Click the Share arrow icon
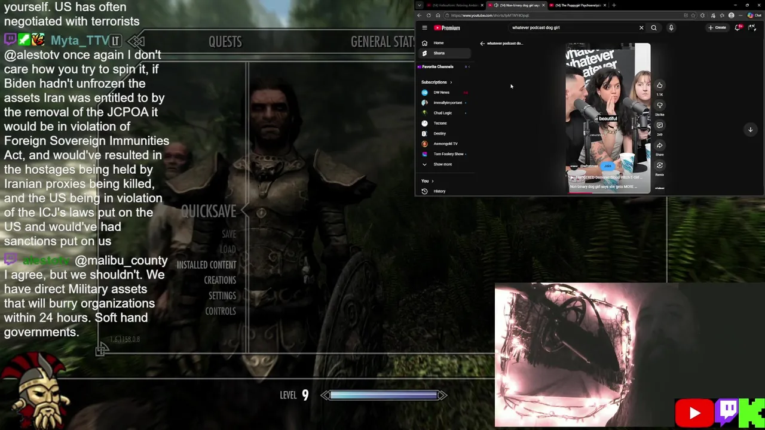Viewport: 765px width, 430px height. tap(660, 145)
